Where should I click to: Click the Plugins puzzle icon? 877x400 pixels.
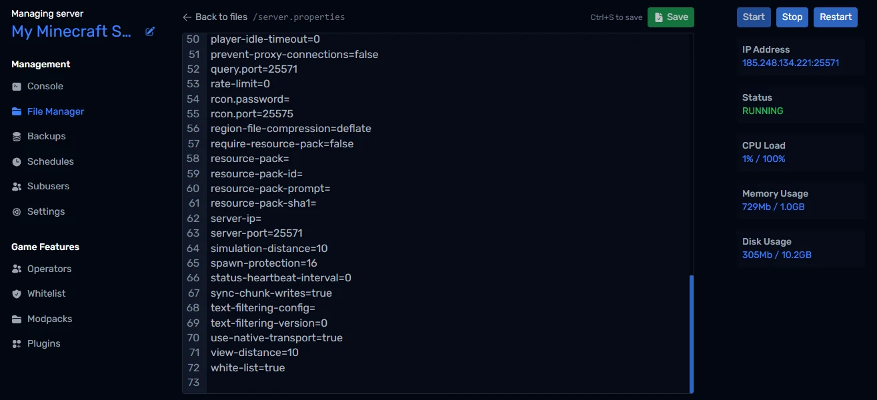17,344
